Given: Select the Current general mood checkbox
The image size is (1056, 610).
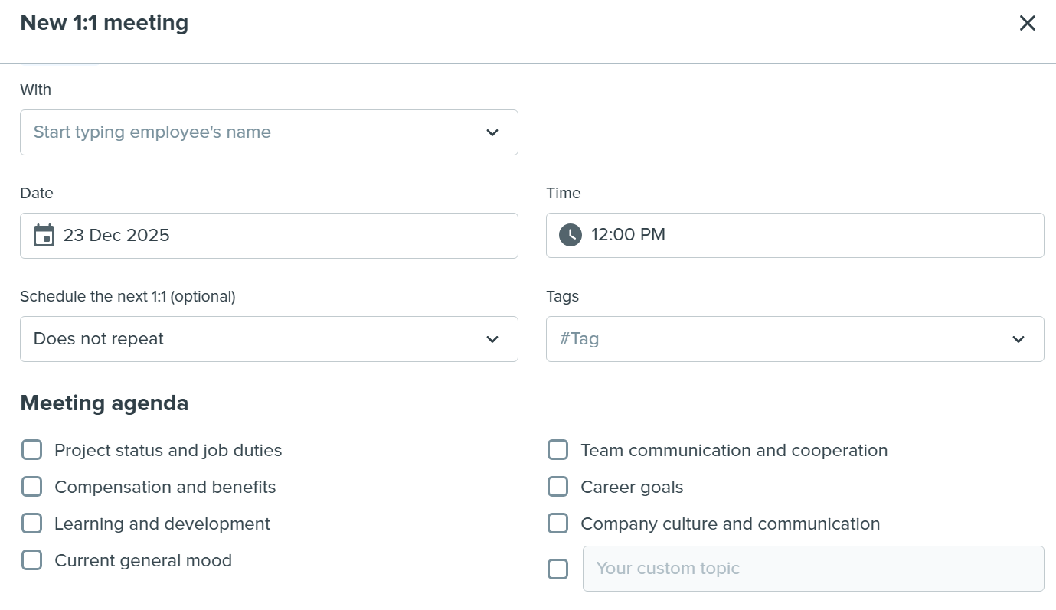Looking at the screenshot, I should [31, 560].
